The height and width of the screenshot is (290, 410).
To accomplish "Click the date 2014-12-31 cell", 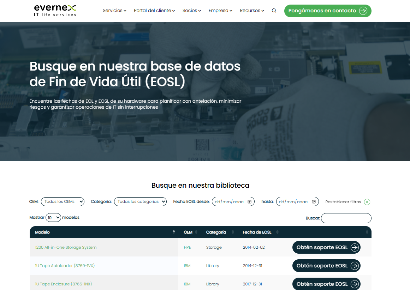I will click(252, 266).
